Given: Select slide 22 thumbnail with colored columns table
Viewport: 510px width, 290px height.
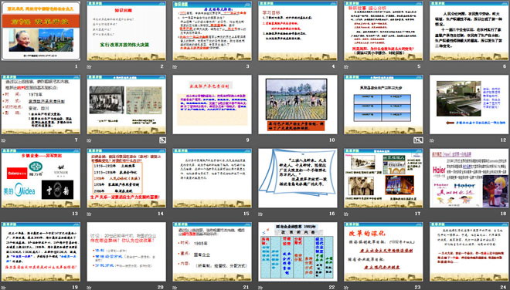Looking at the screenshot, I should pos(297,251).
